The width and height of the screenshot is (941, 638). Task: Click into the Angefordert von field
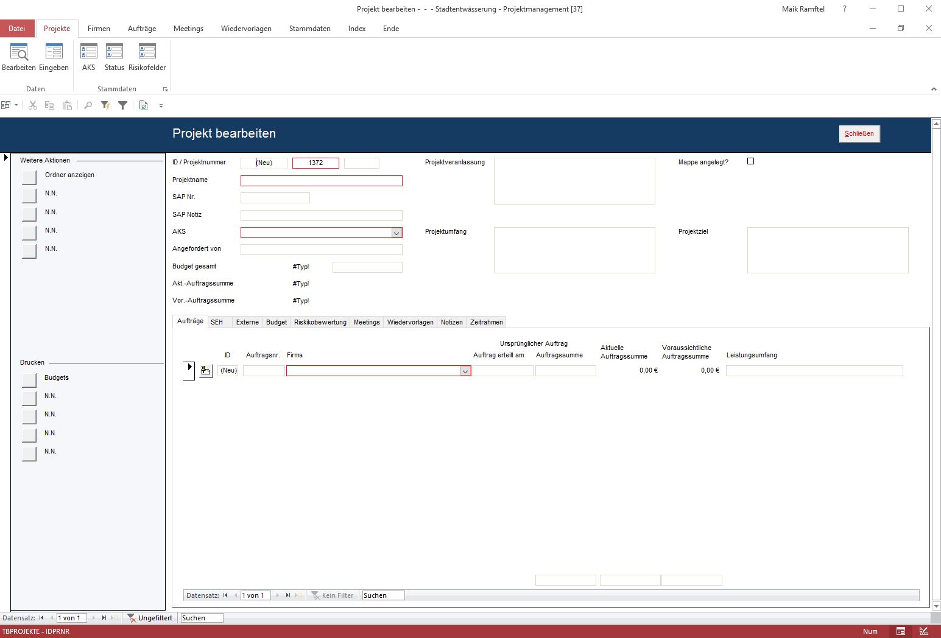(x=322, y=249)
